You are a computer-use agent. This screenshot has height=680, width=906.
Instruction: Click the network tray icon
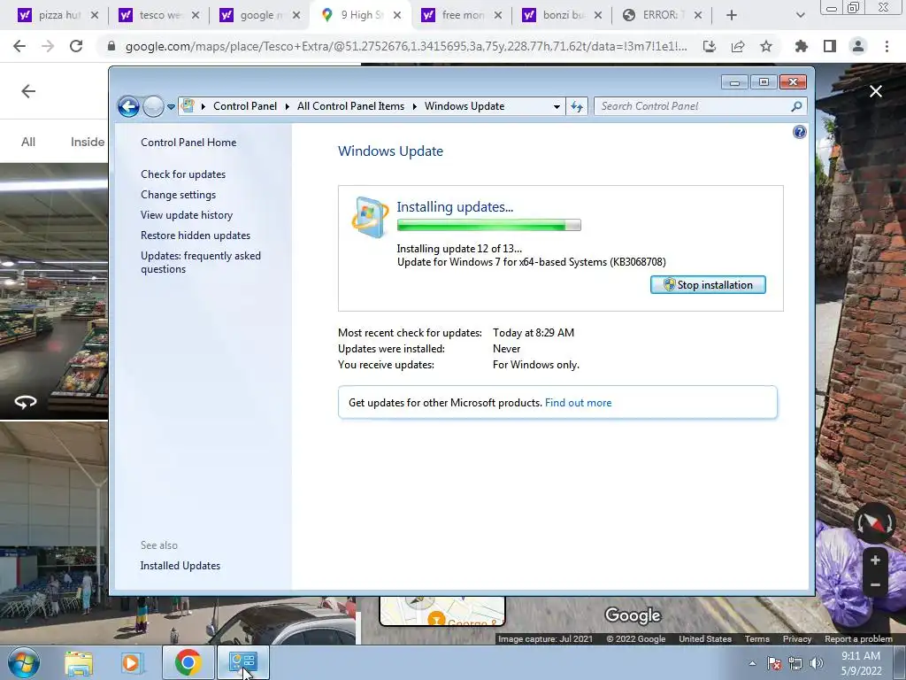[x=795, y=663]
